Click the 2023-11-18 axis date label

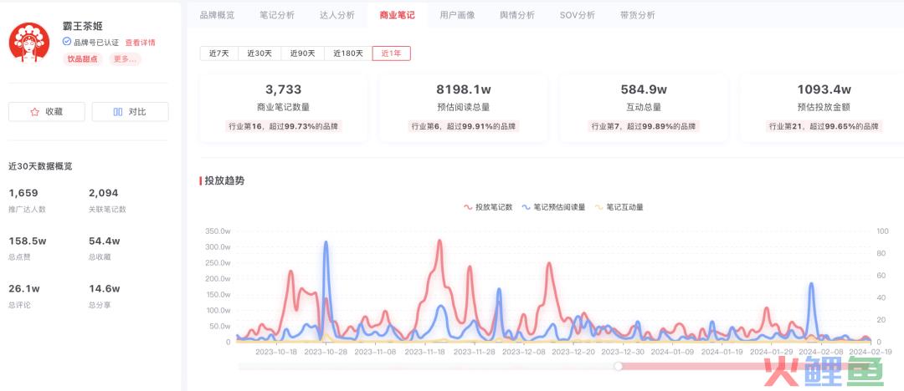[425, 351]
